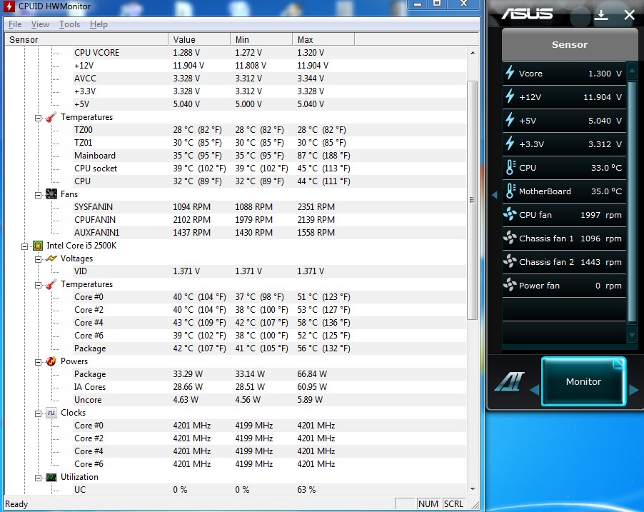The height and width of the screenshot is (512, 644).
Task: Click the AI Suite logo icon
Action: click(509, 383)
